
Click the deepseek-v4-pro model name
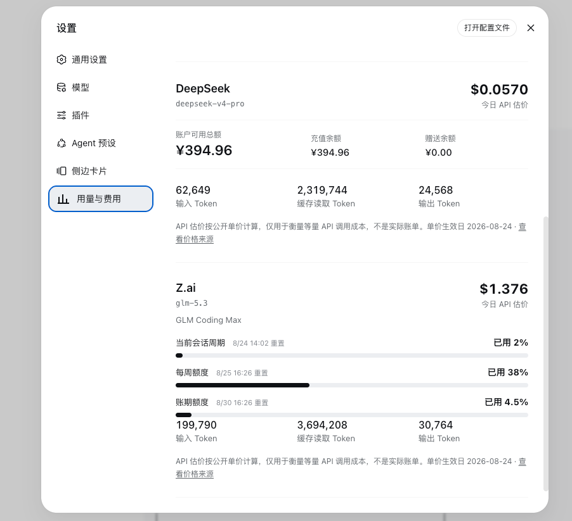(x=210, y=104)
